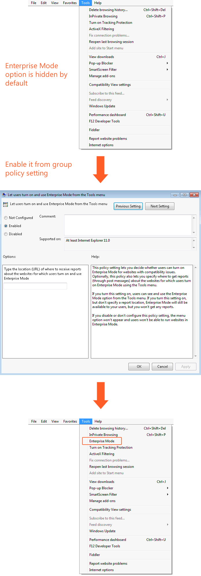Go to the Next Setting
The image size is (201, 576).
[x=160, y=206]
